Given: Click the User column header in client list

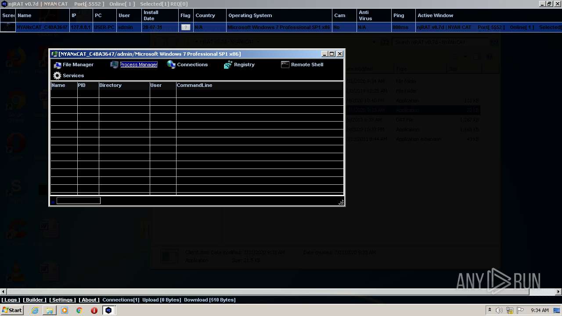Looking at the screenshot, I should coord(129,15).
